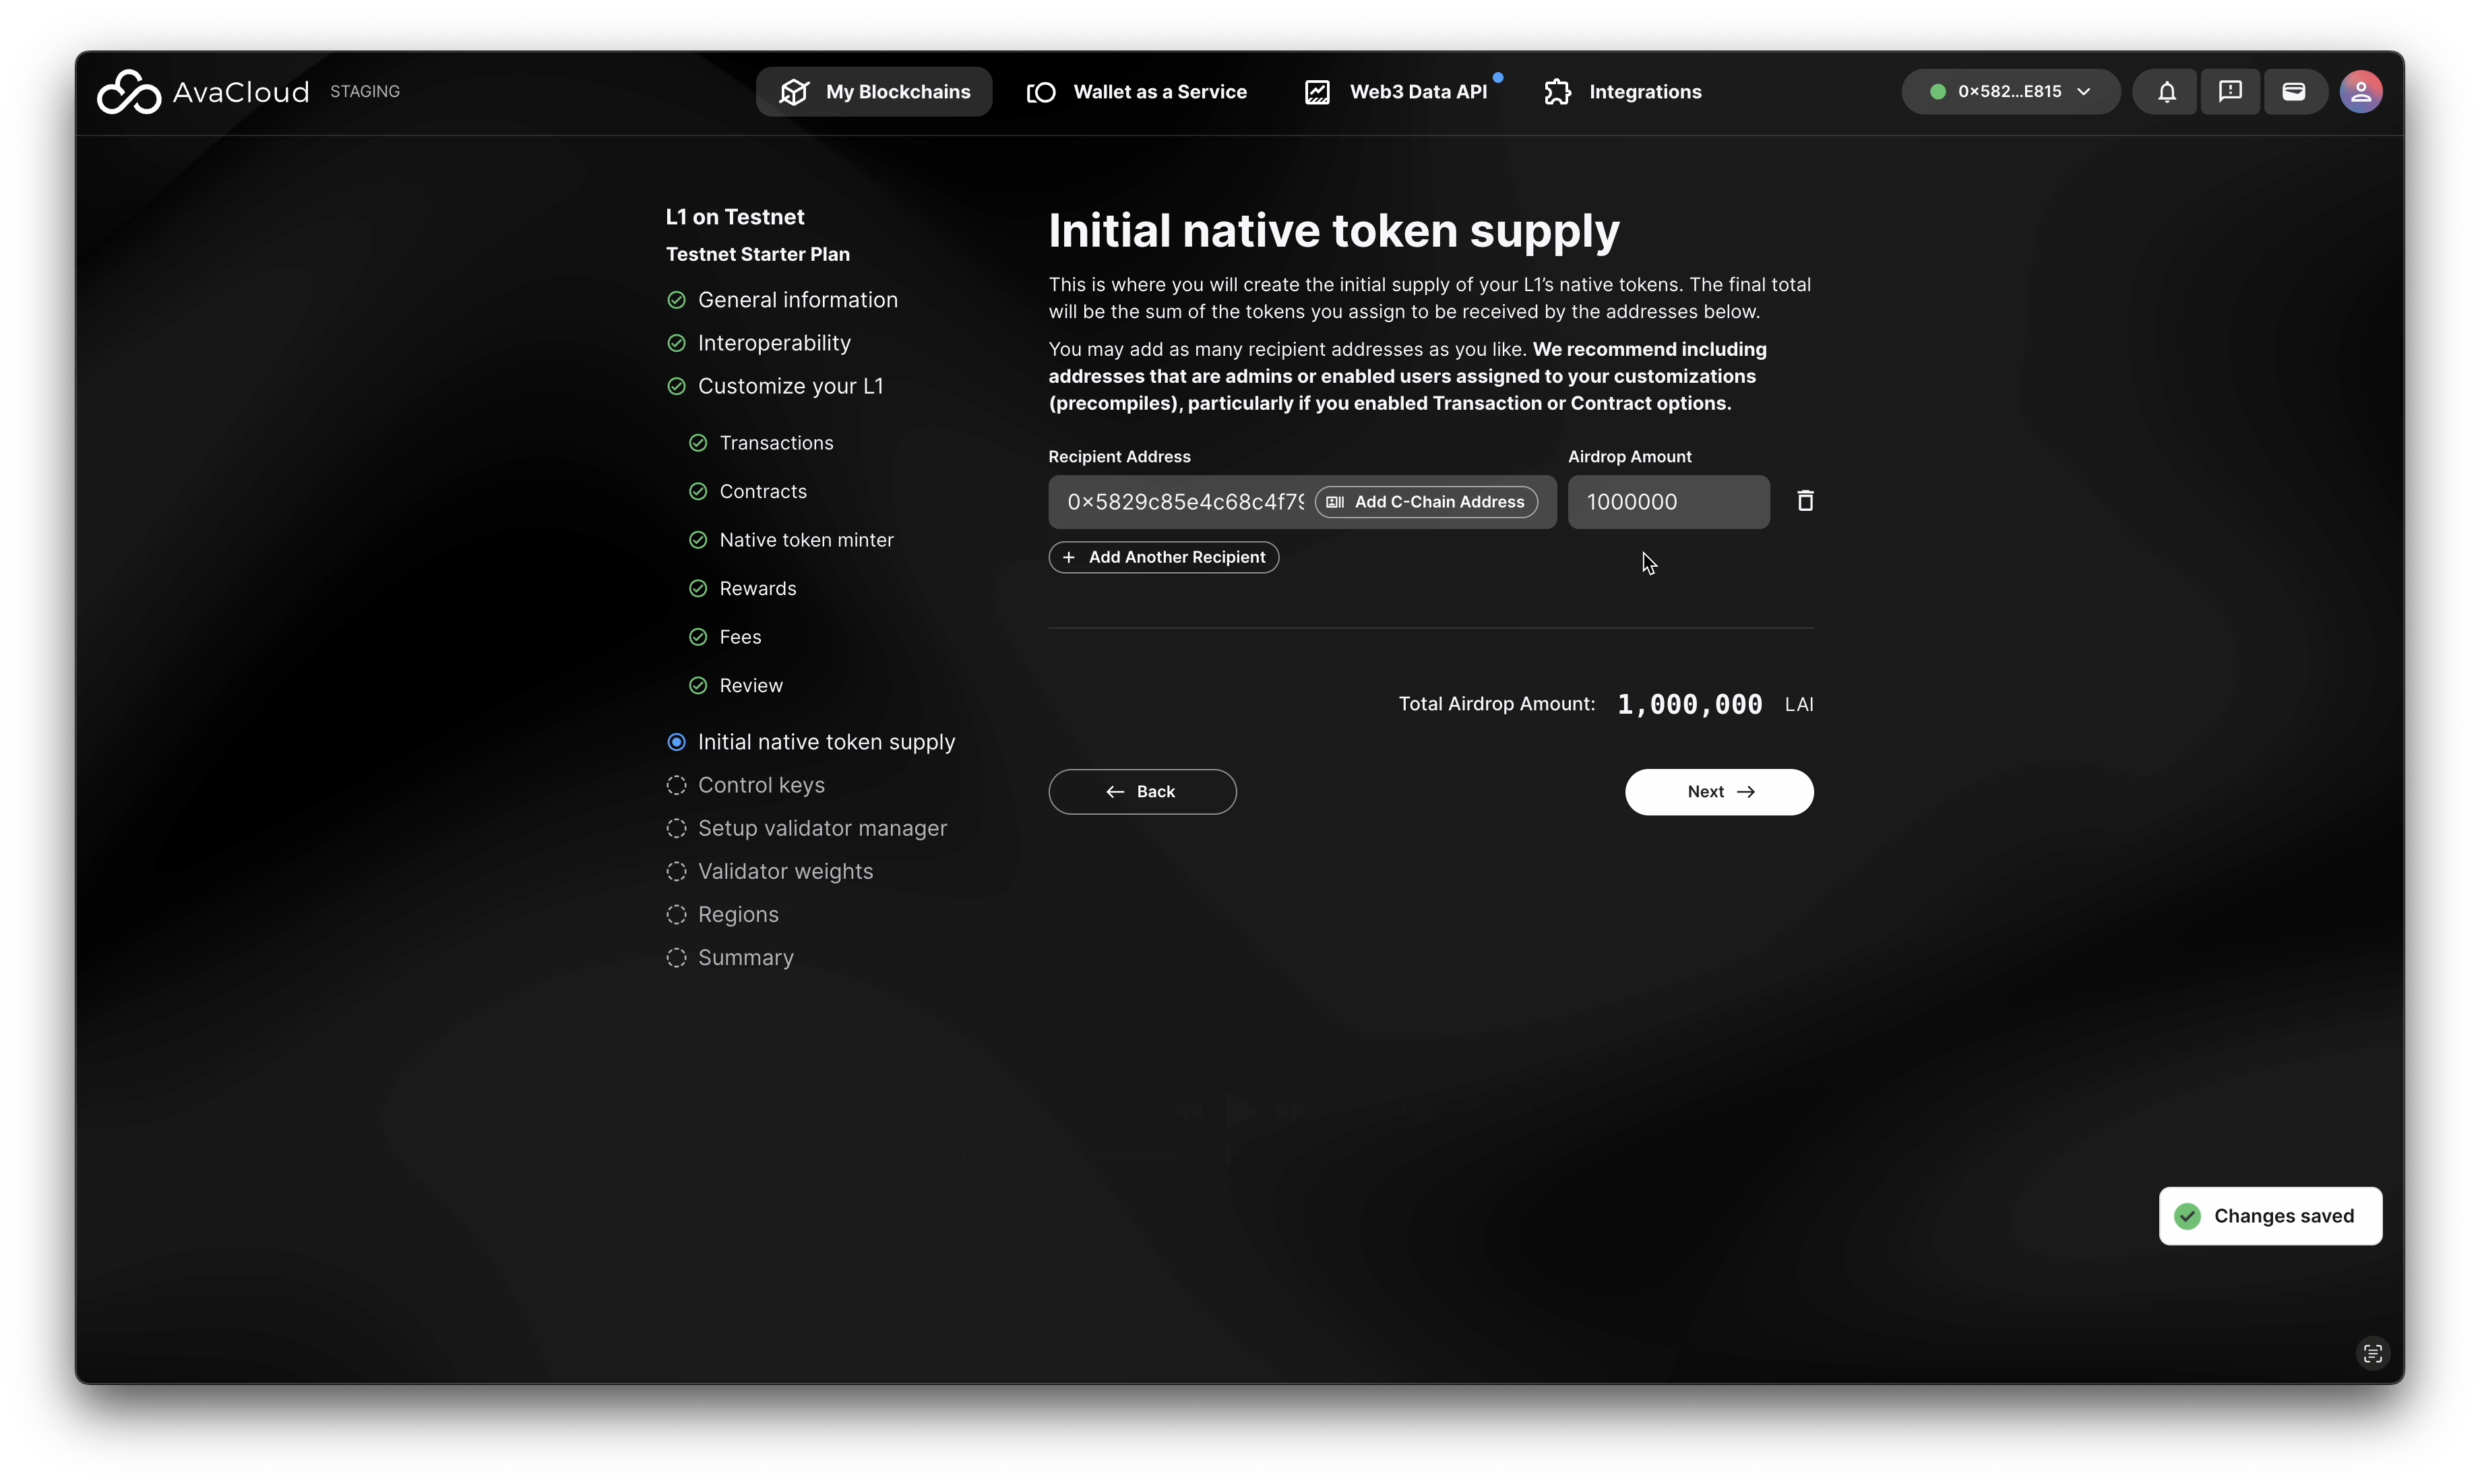Click the Next button
The image size is (2480, 1484).
click(x=1718, y=792)
